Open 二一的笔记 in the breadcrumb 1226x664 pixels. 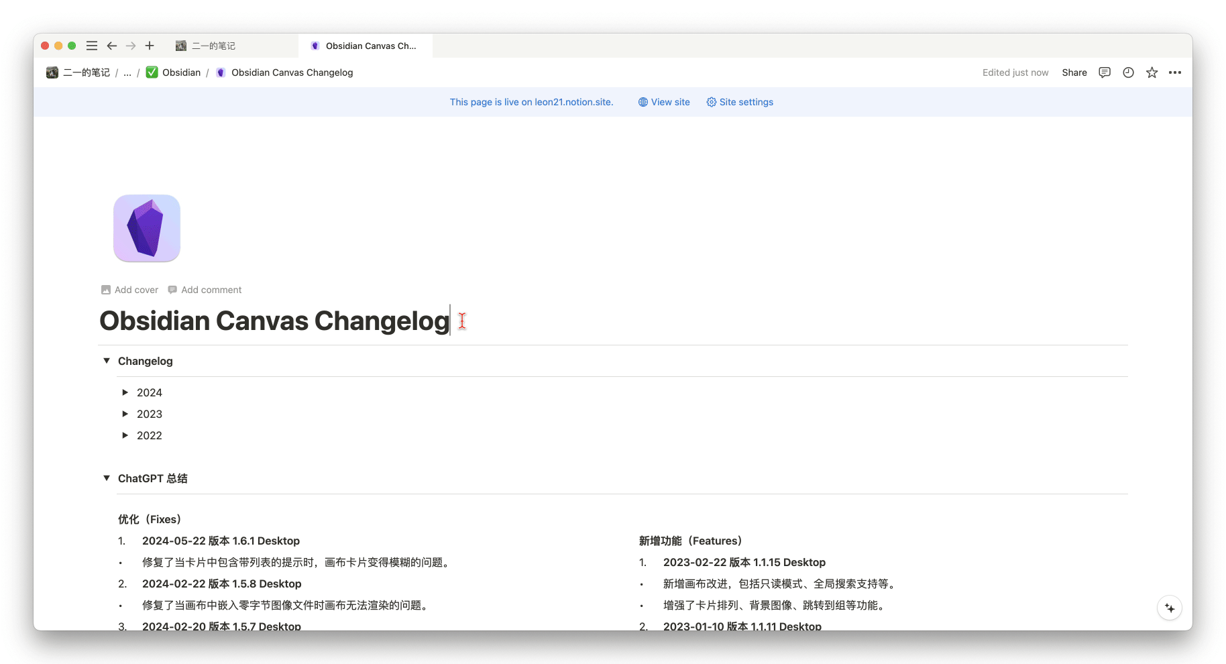click(x=87, y=72)
